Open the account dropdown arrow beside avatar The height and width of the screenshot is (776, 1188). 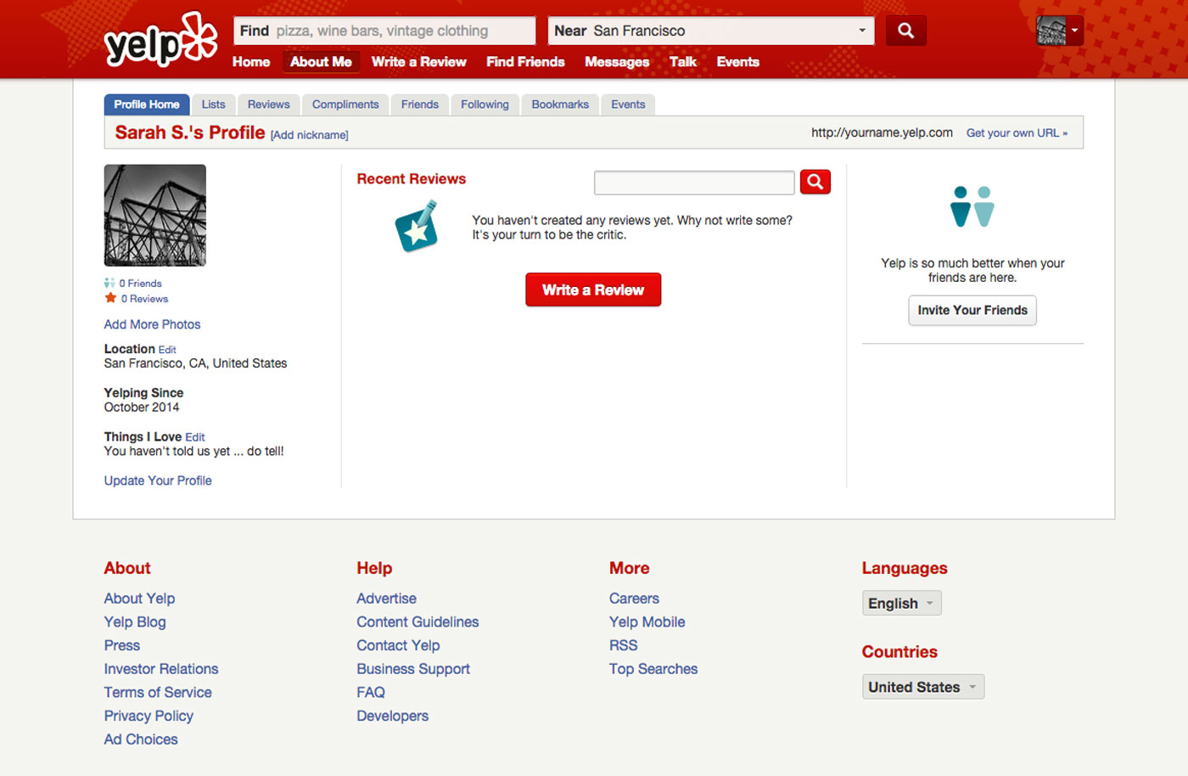click(1074, 31)
